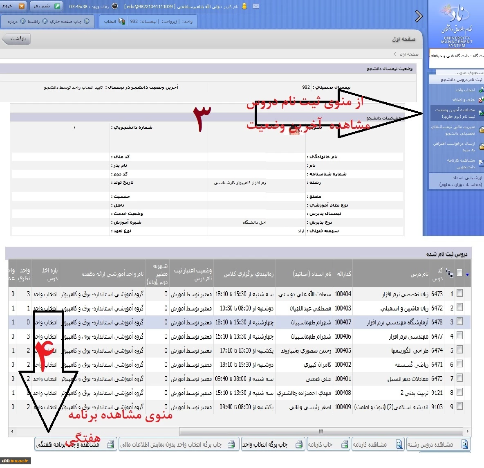Check the box for course 6470 row
Viewport: 484px width, 468px height.
(x=459, y=378)
